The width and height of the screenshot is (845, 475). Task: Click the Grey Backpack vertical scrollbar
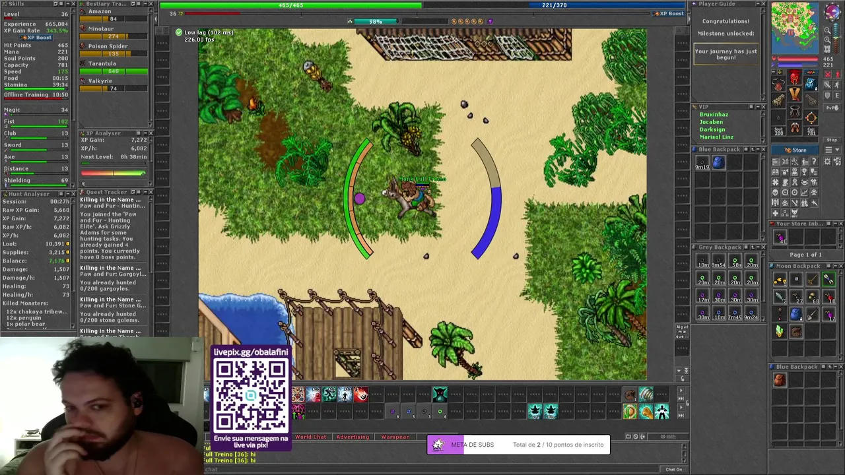[x=763, y=287]
